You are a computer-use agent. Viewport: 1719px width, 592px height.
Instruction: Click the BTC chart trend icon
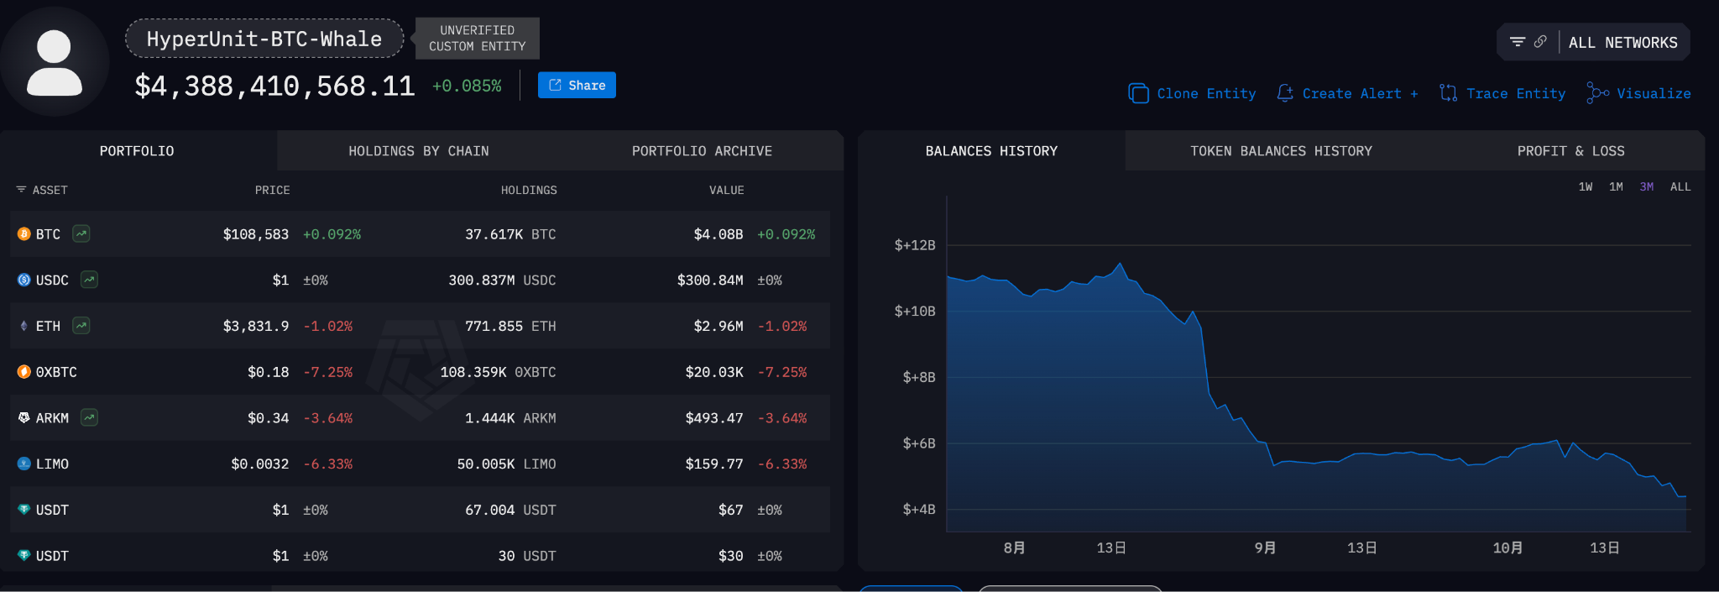(x=81, y=233)
